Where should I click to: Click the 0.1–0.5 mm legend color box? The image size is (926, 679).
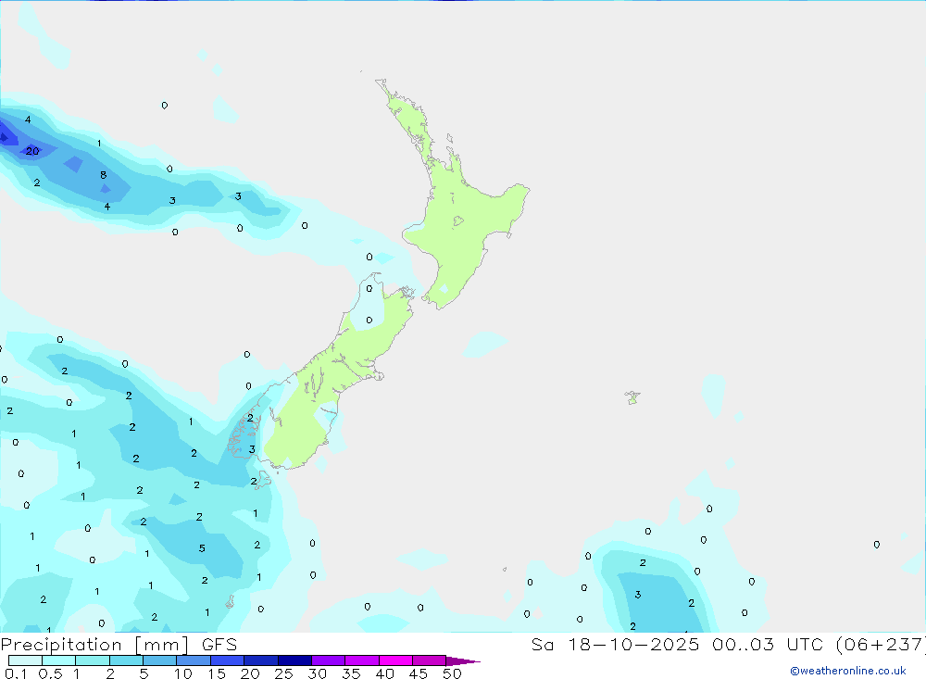[x=25, y=660]
